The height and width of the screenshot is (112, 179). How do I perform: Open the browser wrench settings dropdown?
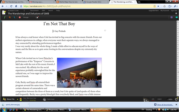tap(176, 6)
